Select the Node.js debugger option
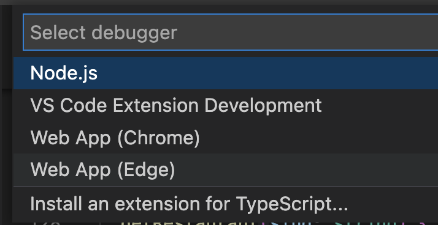The height and width of the screenshot is (225, 438). 226,73
